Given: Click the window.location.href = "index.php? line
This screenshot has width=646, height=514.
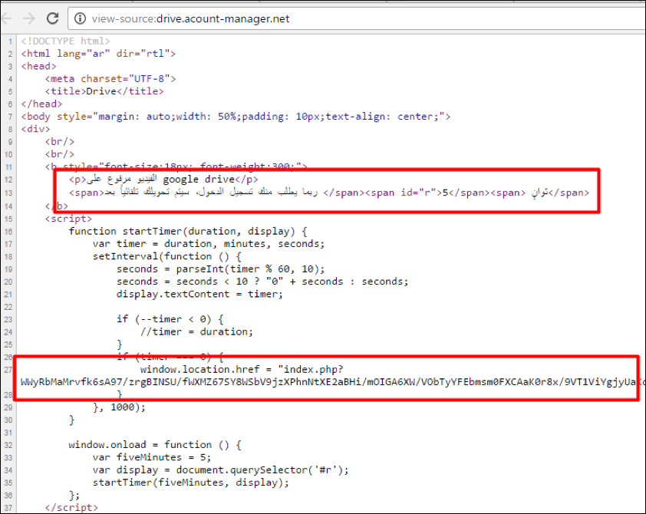Looking at the screenshot, I should (x=242, y=370).
